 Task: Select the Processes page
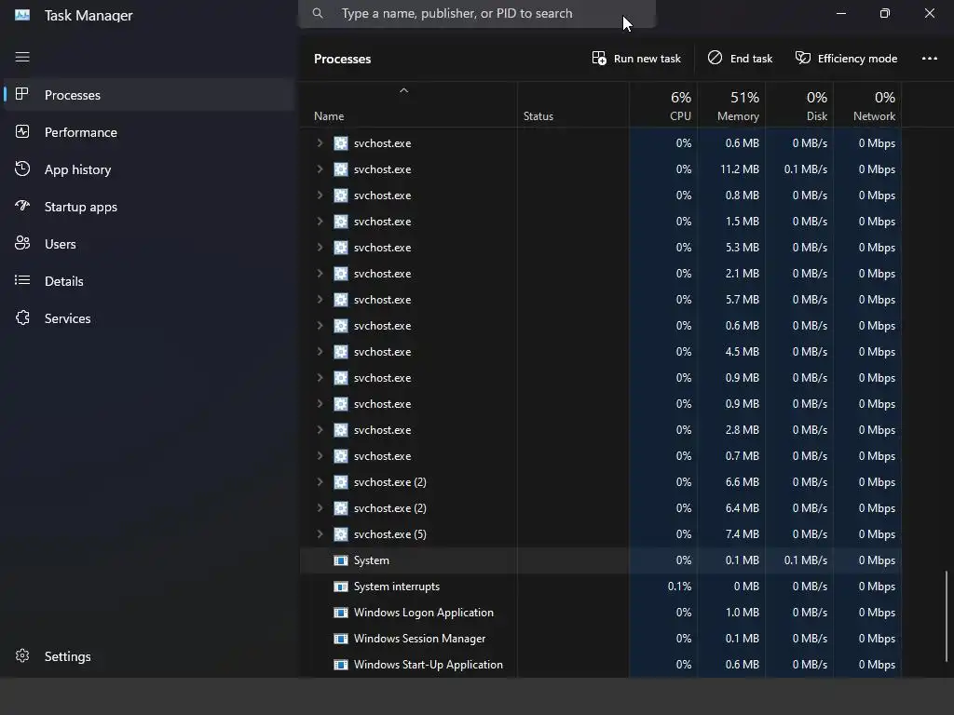tap(148, 95)
